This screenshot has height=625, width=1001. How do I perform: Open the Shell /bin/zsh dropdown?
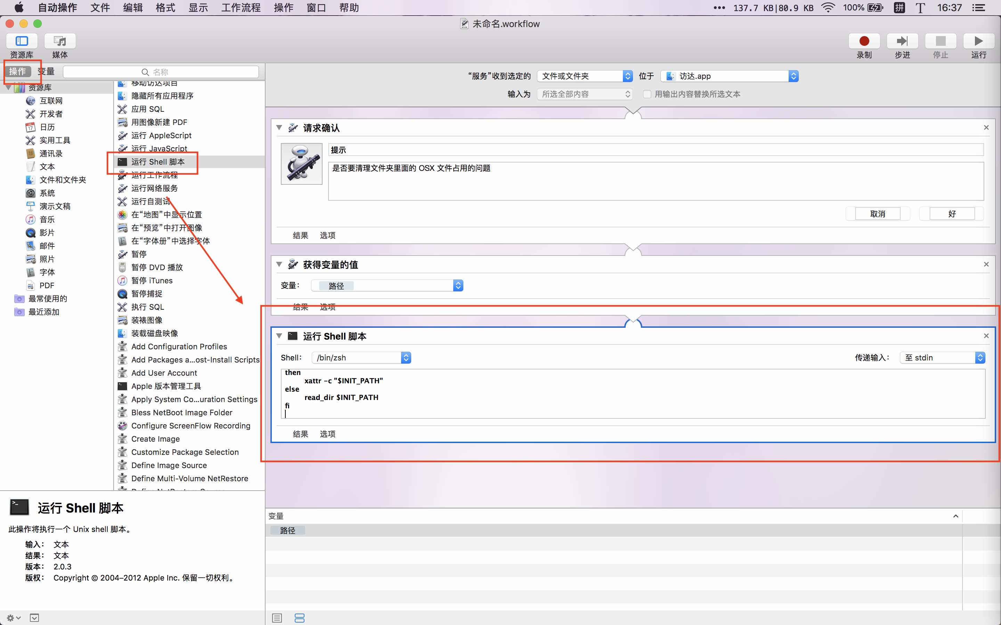coord(361,358)
